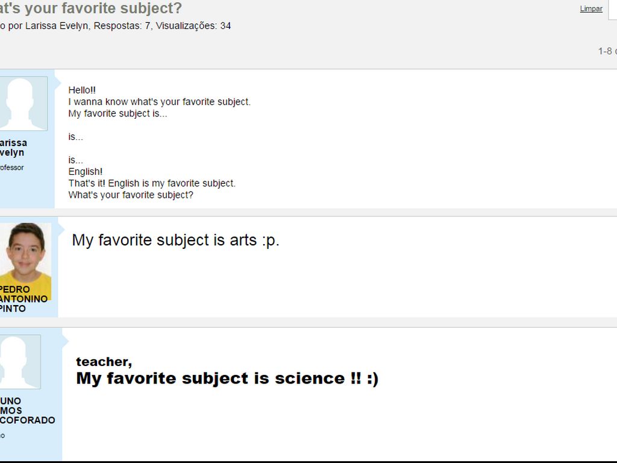Click the Visualizações: 34 count

(193, 26)
